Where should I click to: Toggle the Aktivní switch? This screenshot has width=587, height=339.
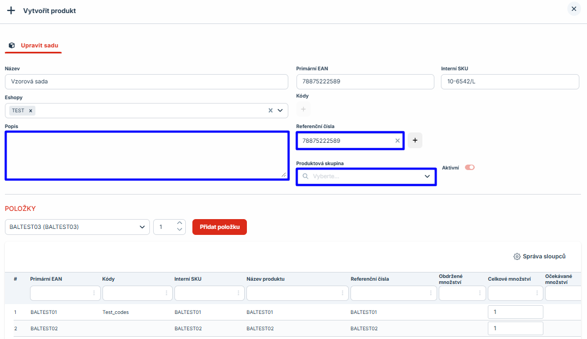click(469, 167)
